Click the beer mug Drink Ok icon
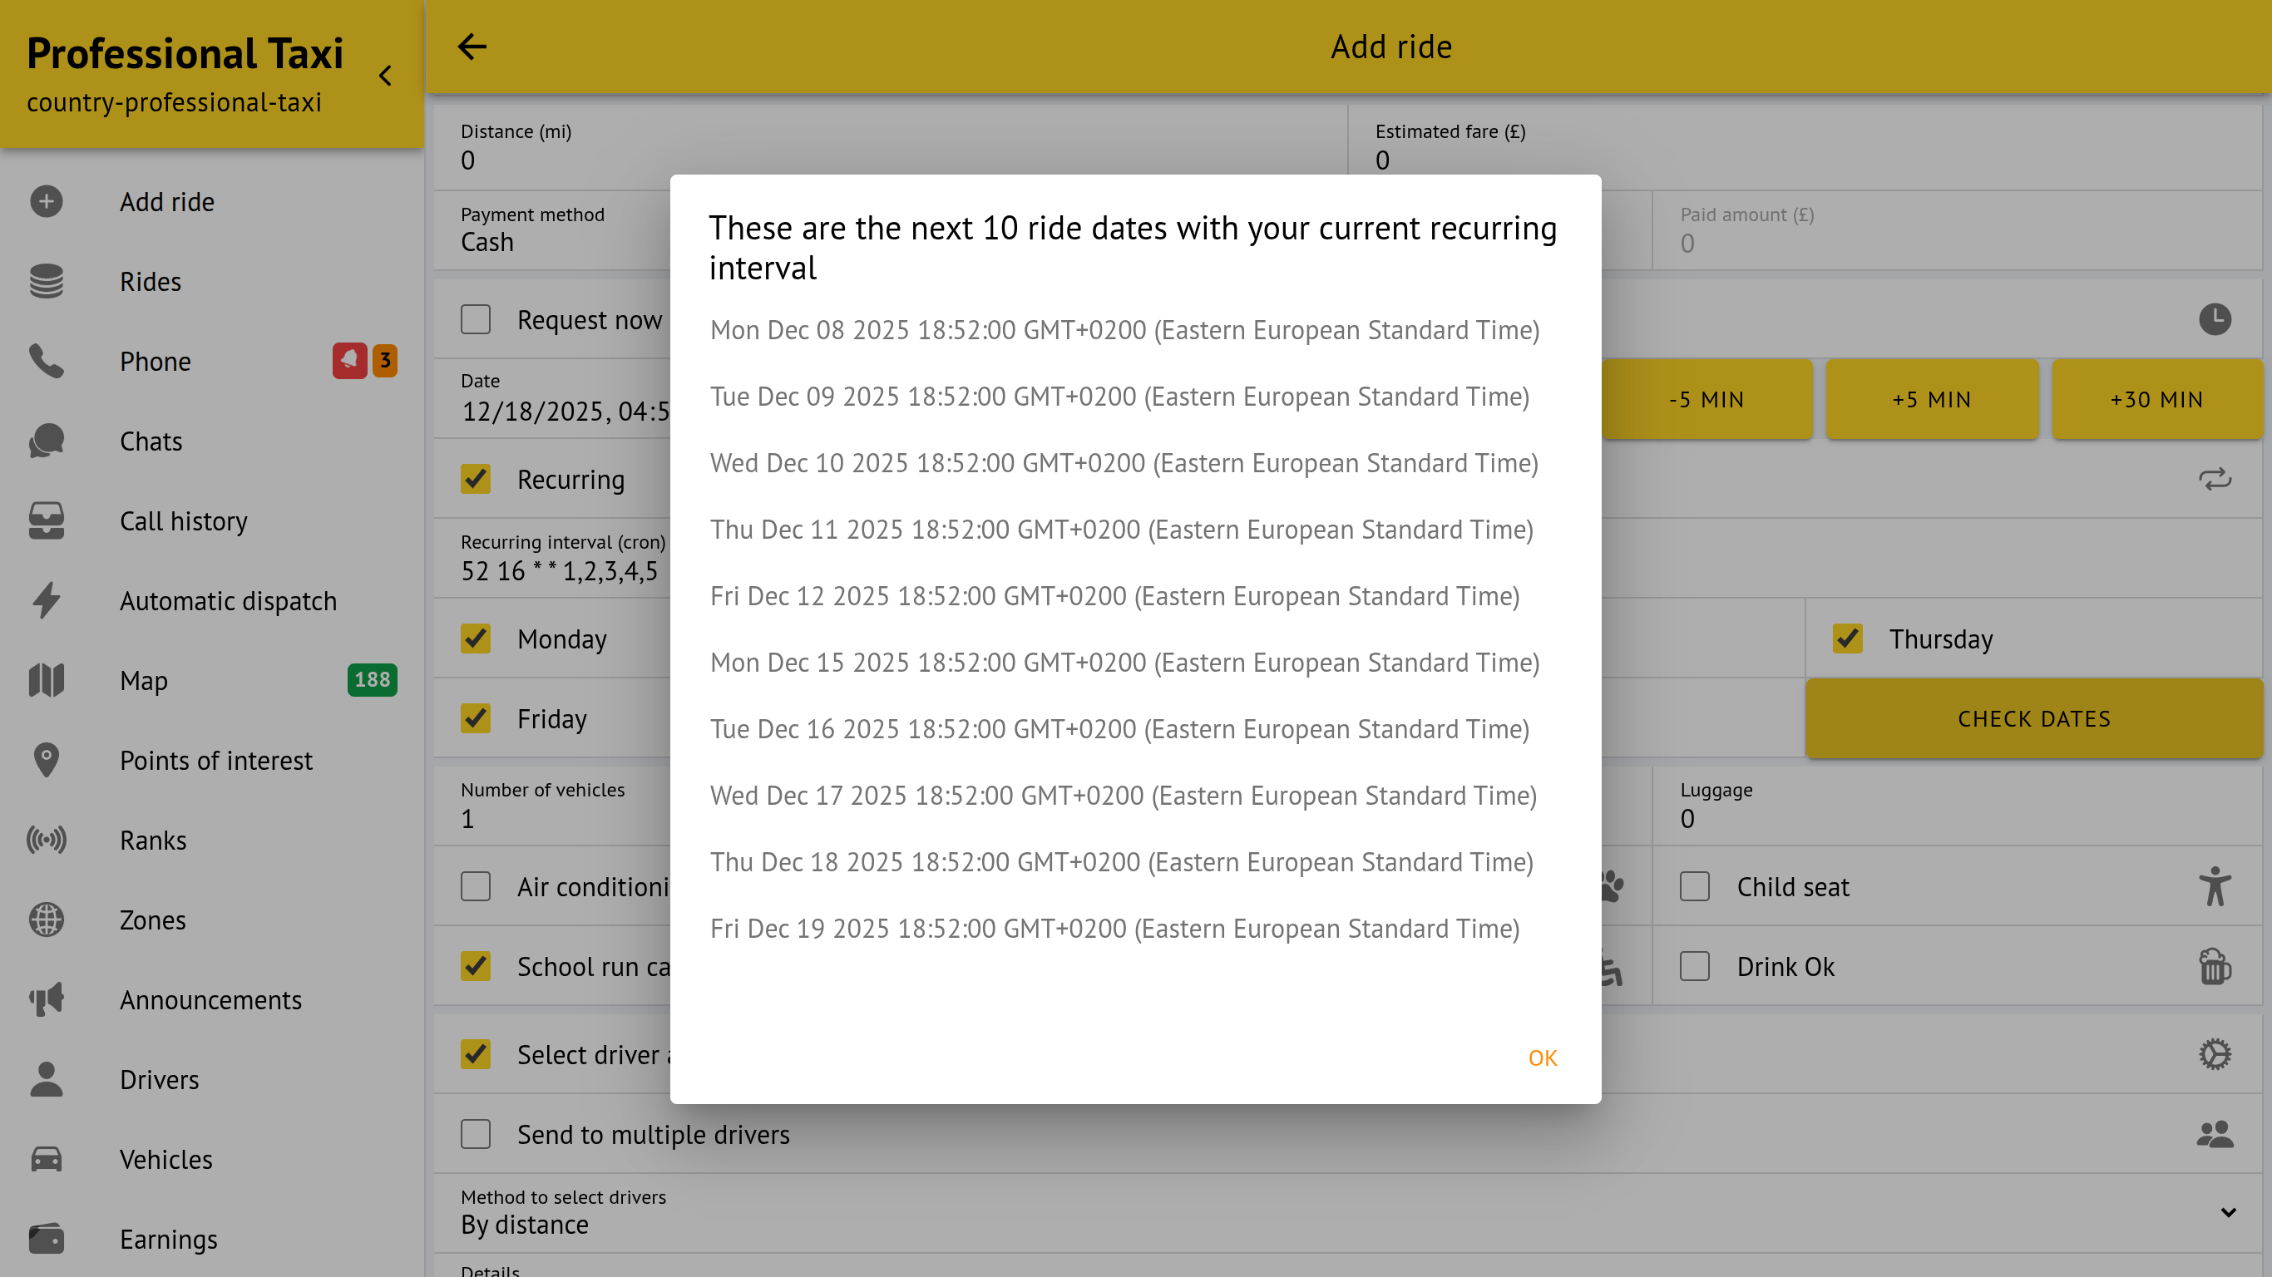Screen dimensions: 2272x1277 click(x=2214, y=967)
